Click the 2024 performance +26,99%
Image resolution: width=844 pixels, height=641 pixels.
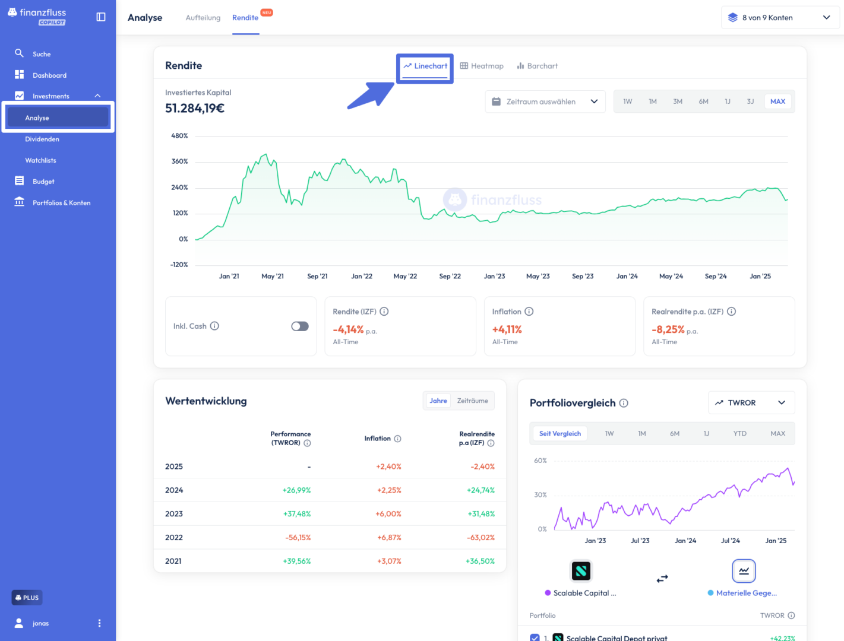pyautogui.click(x=297, y=490)
